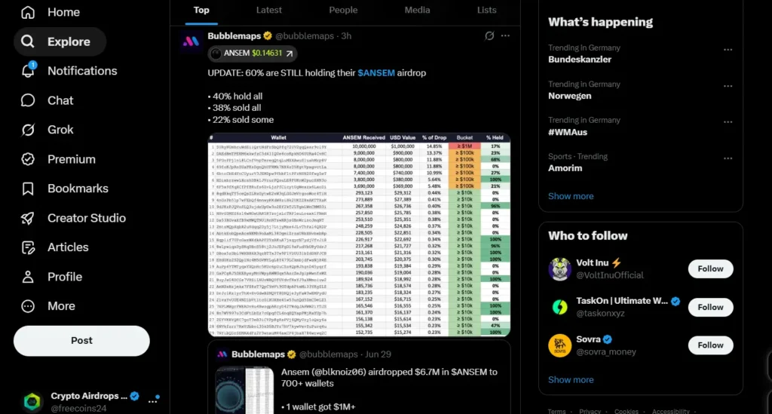Open the Premium verified badge icon

pyautogui.click(x=28, y=159)
